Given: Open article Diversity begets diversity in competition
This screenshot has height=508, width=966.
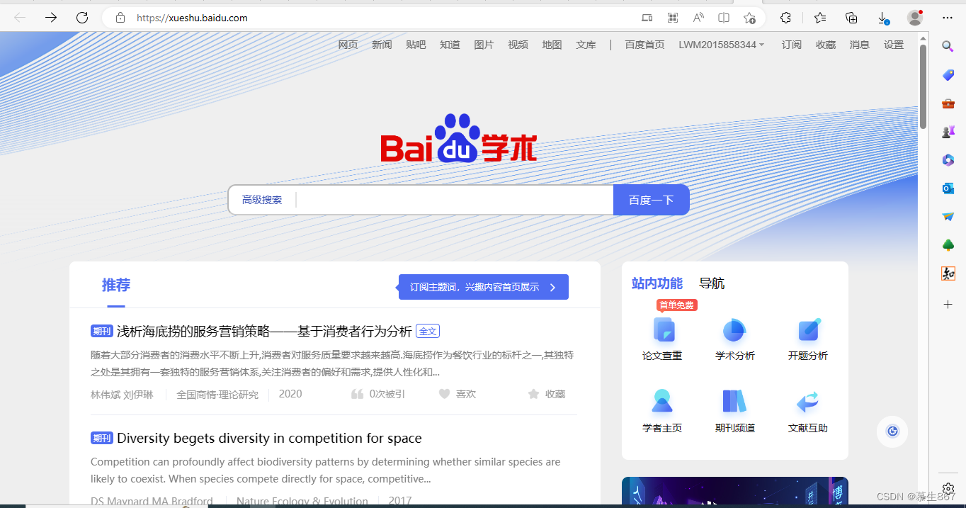Looking at the screenshot, I should point(269,438).
